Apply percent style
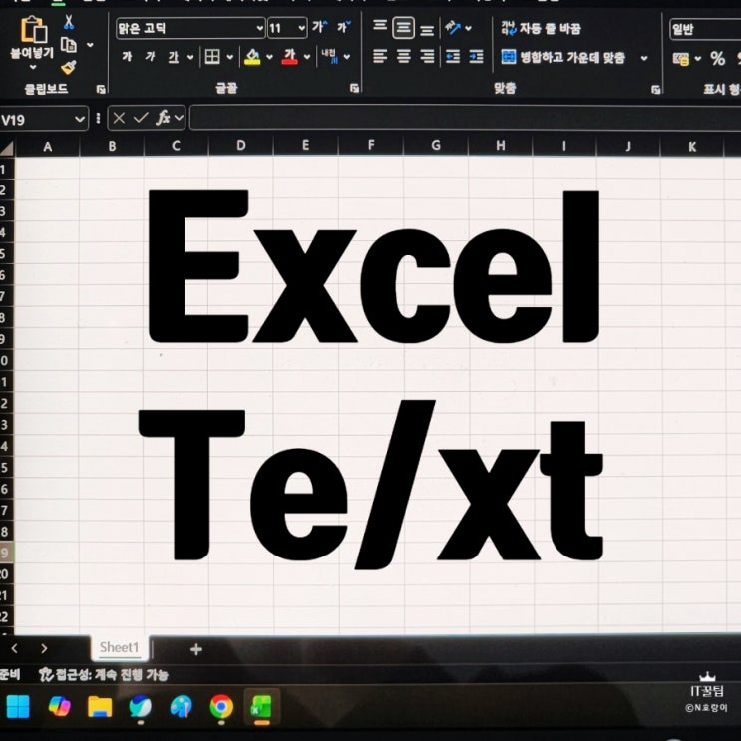Screen dimensions: 741x741 click(x=717, y=59)
